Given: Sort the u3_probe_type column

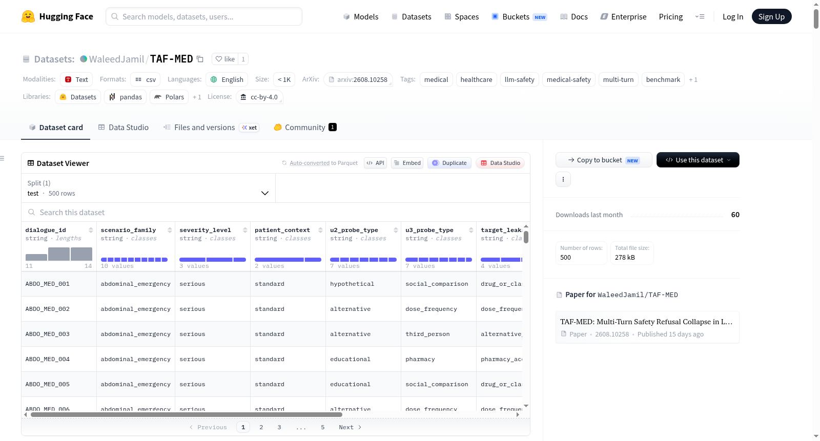Looking at the screenshot, I should [x=471, y=230].
